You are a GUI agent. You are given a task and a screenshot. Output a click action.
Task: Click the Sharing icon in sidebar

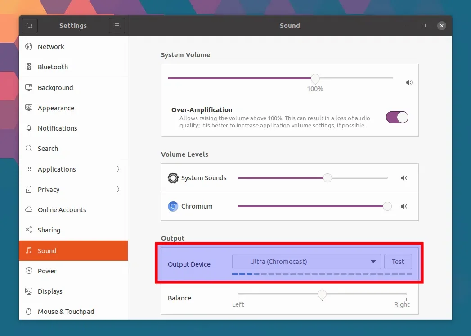[x=29, y=230]
